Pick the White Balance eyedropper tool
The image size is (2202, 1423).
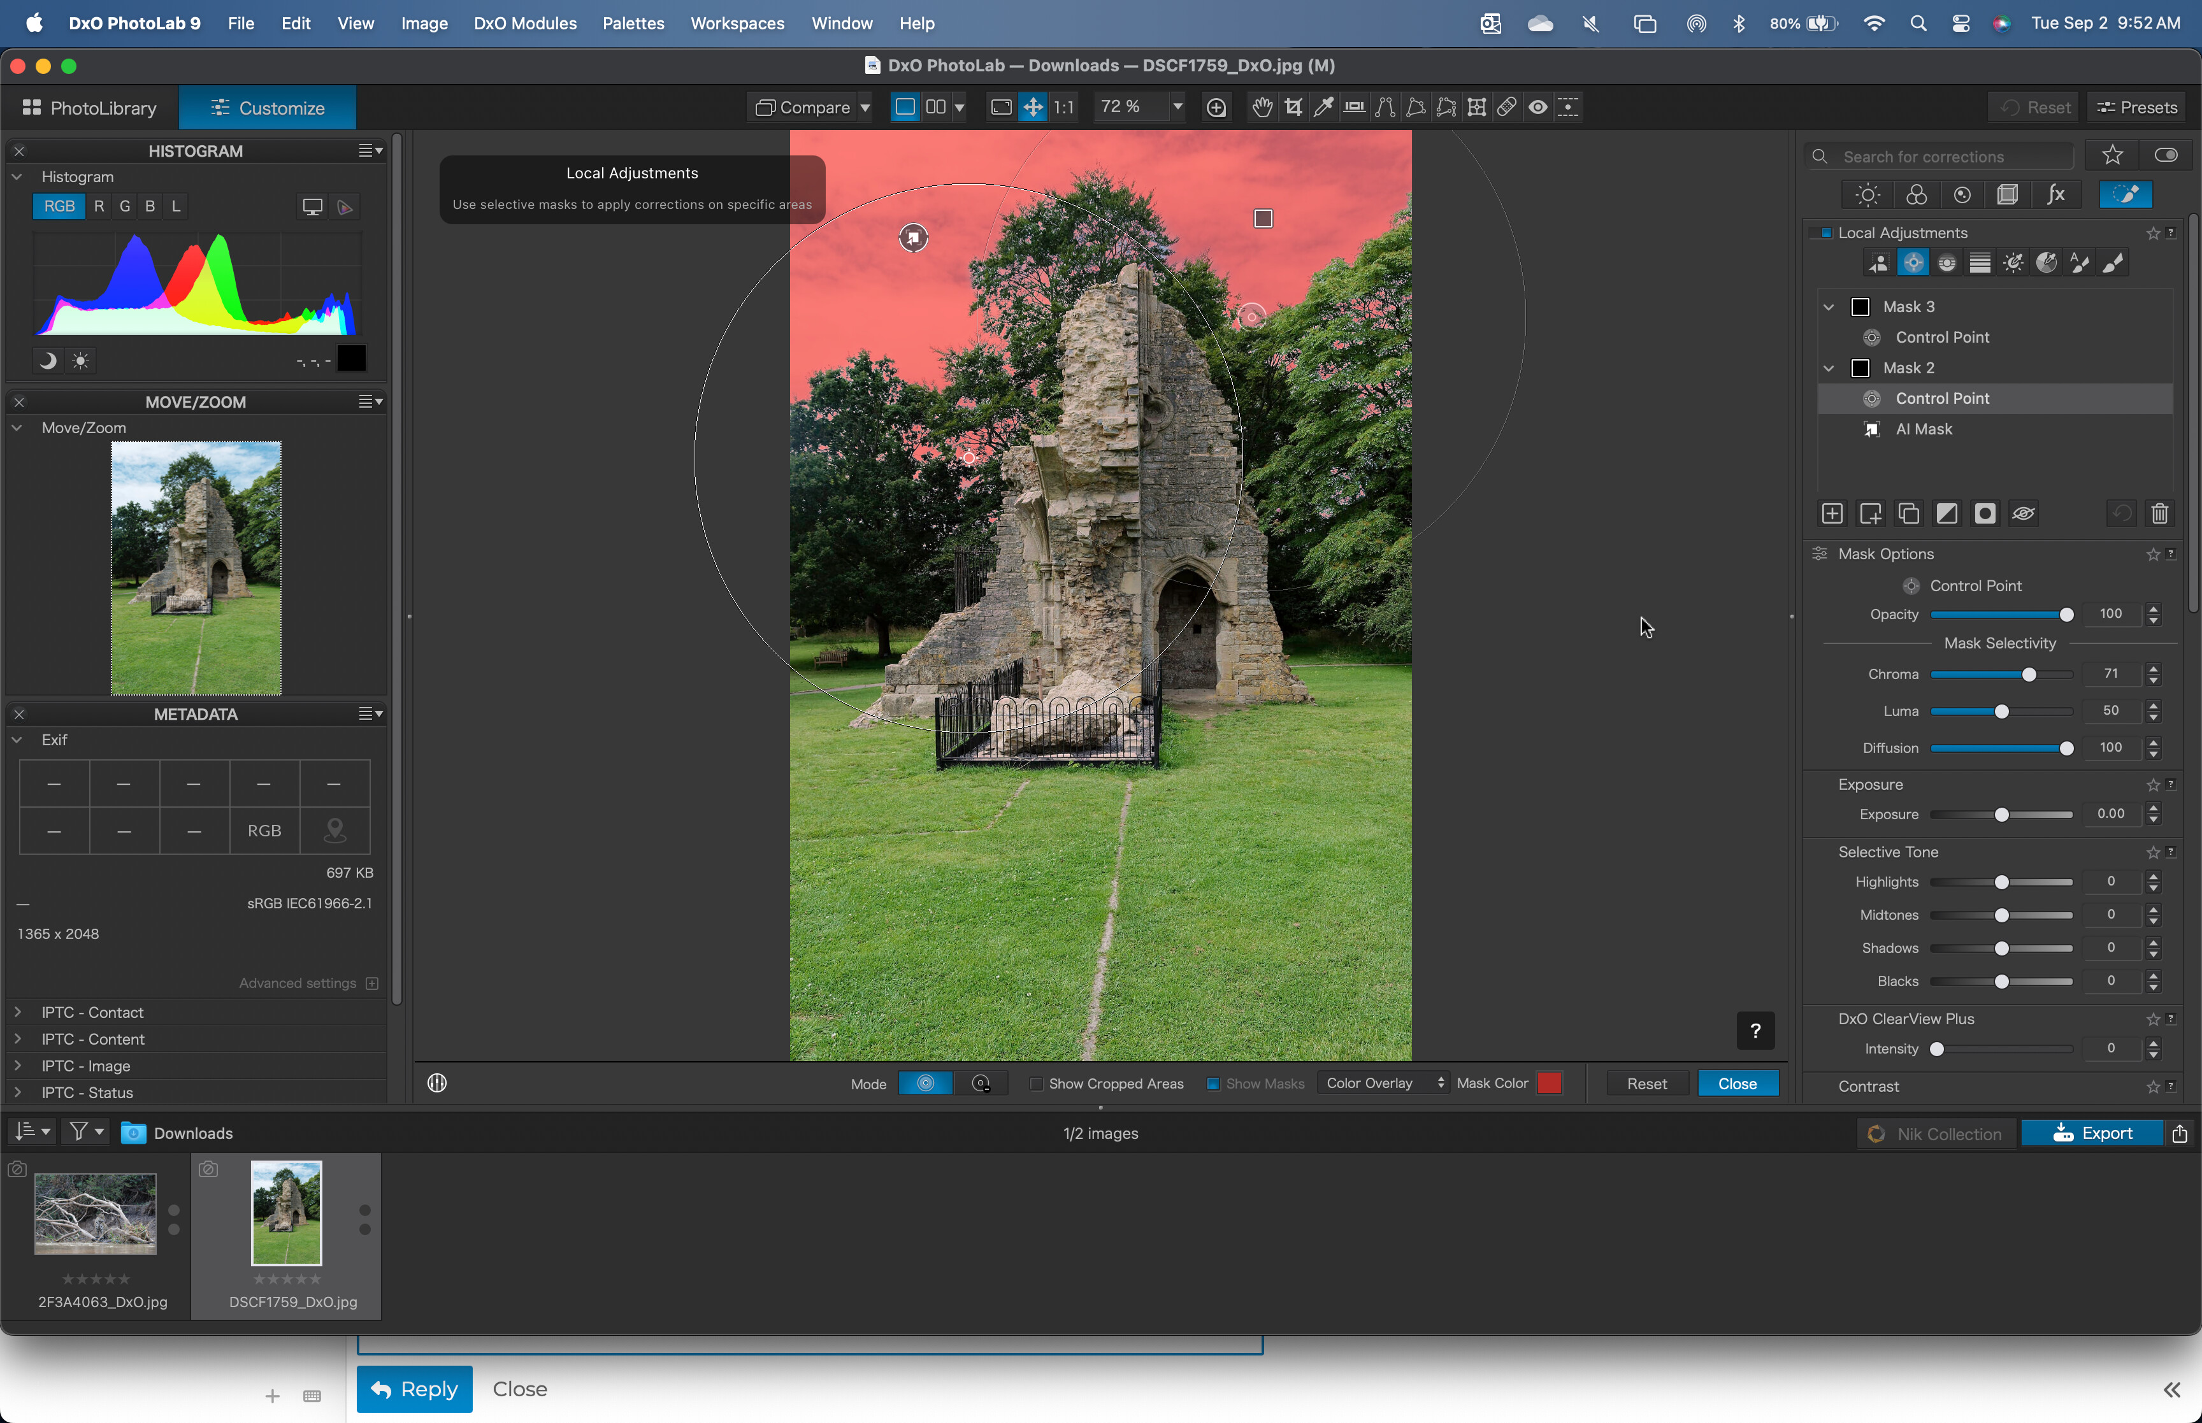click(1323, 107)
